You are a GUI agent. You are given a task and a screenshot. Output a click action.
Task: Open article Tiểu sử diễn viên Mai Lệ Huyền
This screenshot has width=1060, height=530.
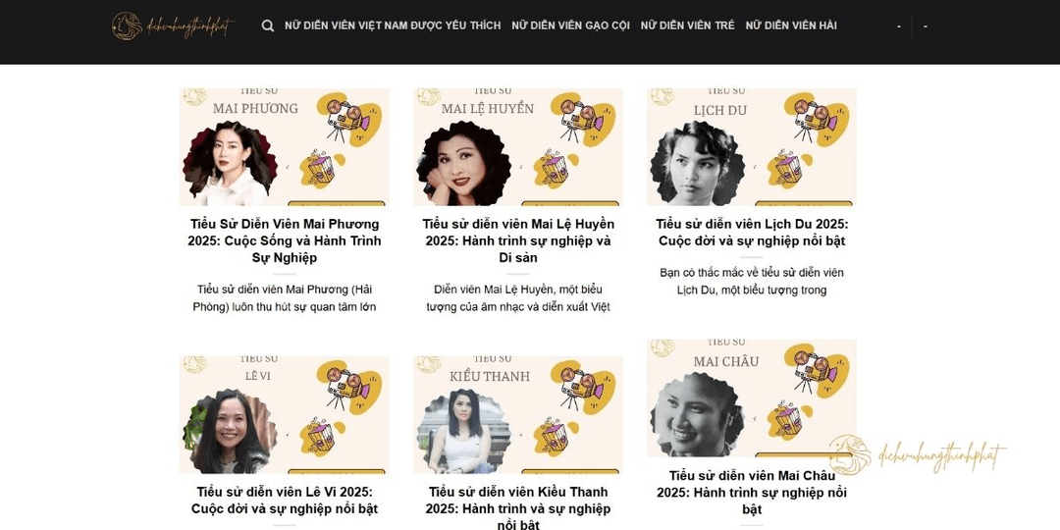pos(518,240)
